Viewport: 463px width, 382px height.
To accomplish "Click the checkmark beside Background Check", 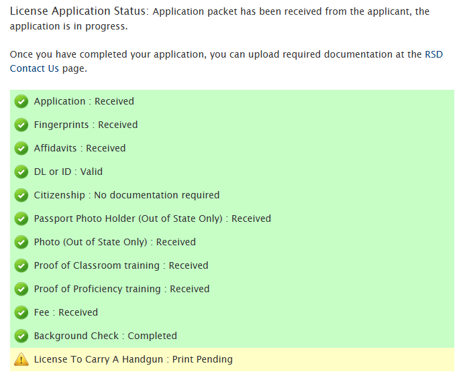I will coord(21,336).
